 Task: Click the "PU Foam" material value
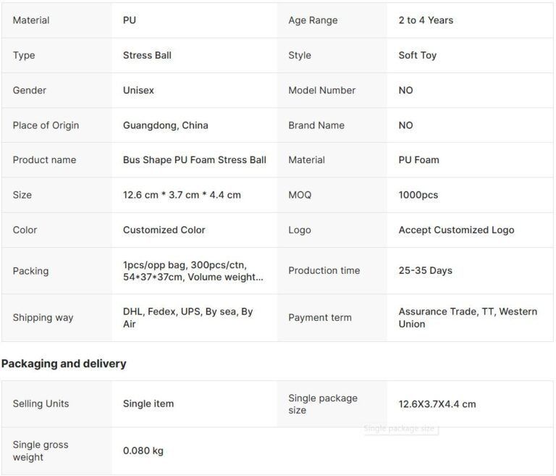pyautogui.click(x=418, y=160)
